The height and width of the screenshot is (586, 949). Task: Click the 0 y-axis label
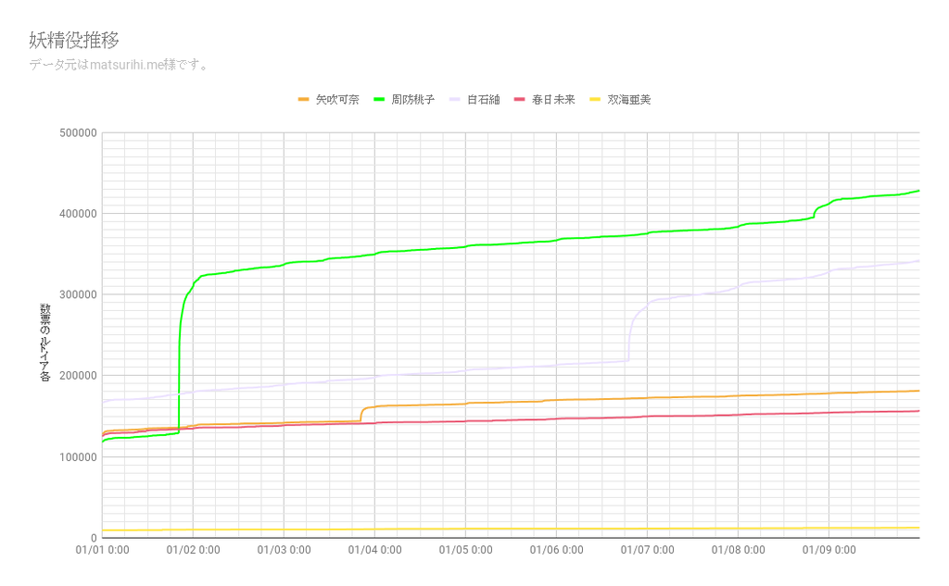(x=94, y=538)
